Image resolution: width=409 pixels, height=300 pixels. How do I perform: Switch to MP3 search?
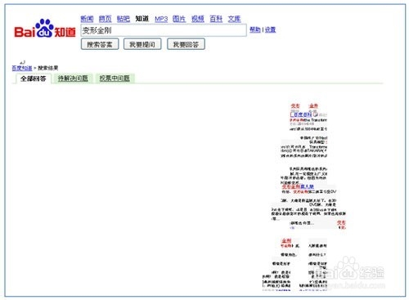click(x=161, y=19)
